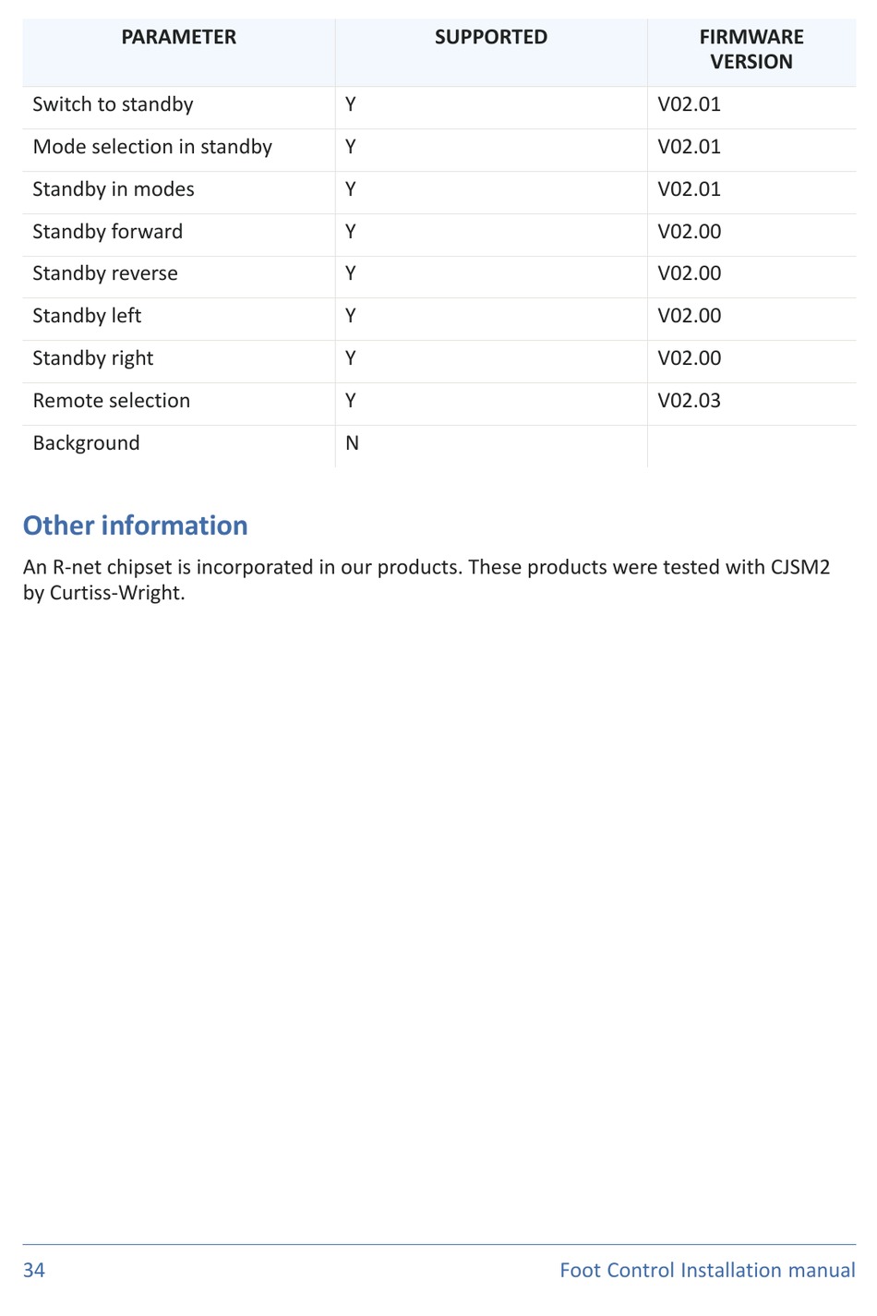Click the Standby right table entry
Screen dimensions: 877x1316
tap(93, 358)
